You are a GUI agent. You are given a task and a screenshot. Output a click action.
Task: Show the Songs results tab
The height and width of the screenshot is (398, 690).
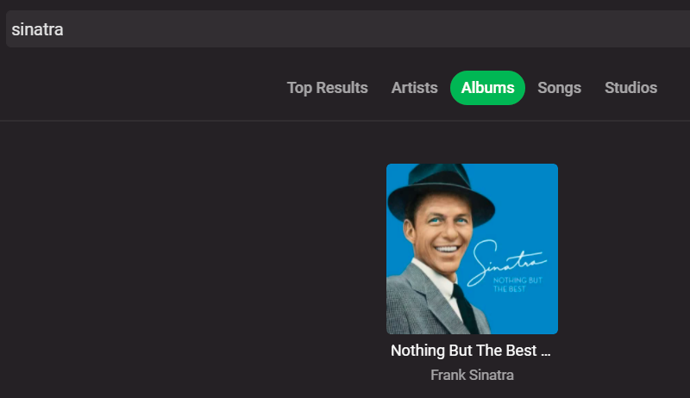[559, 88]
